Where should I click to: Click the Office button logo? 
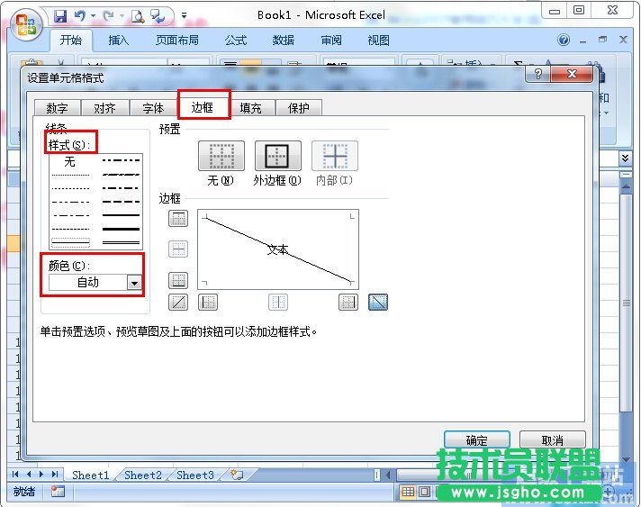(26, 24)
